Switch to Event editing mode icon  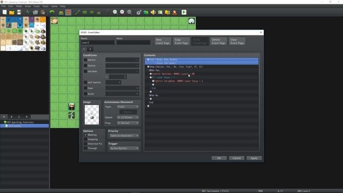(x=68, y=12)
